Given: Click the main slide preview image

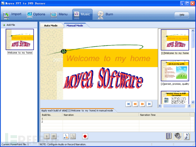Looking at the screenshot, I should 99,64.
